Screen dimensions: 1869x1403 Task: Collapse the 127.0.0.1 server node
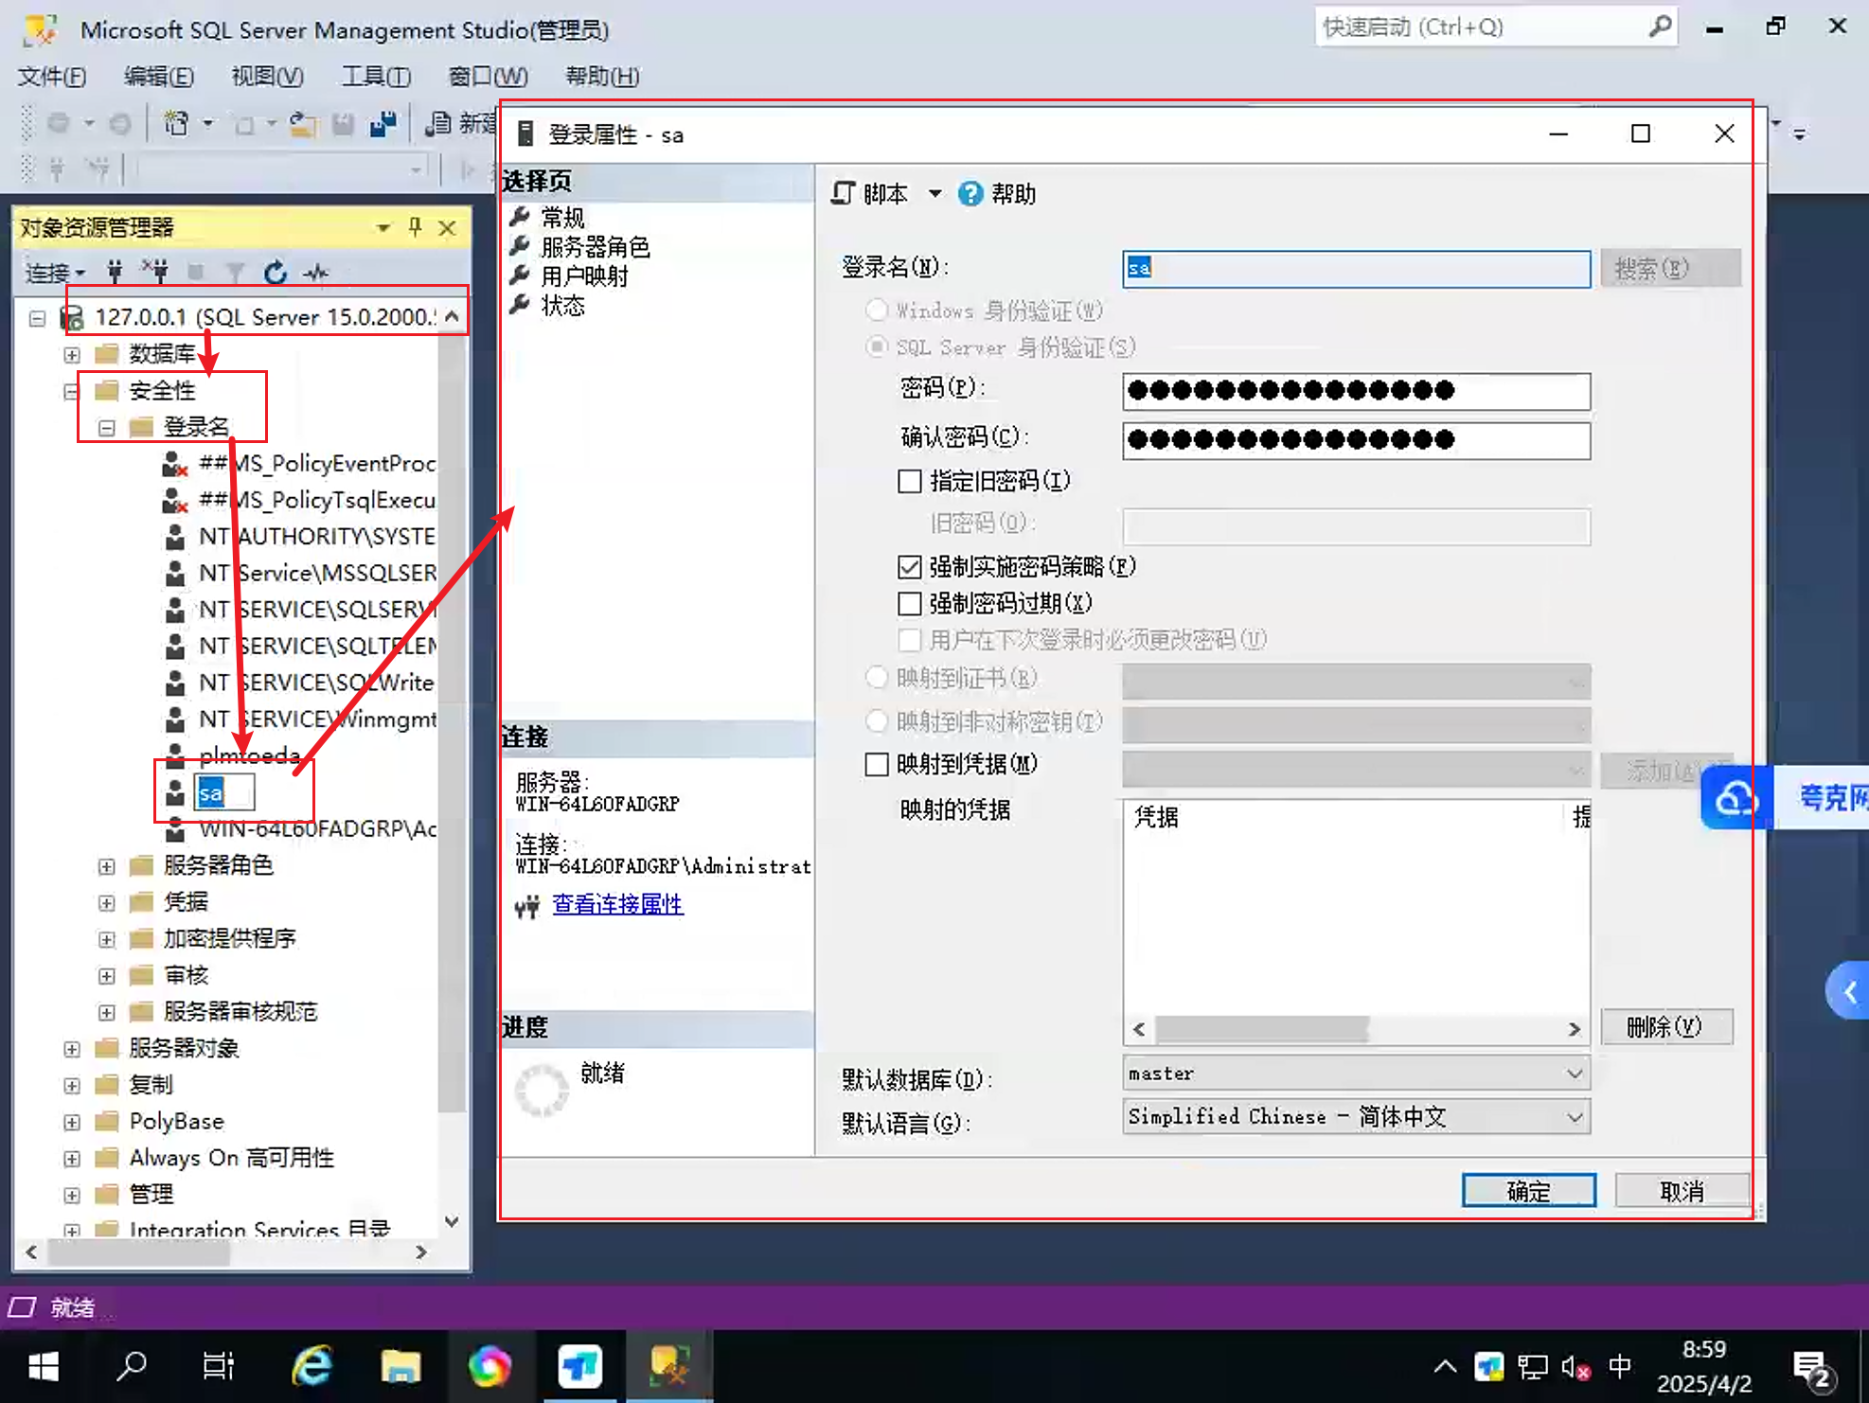(x=37, y=318)
